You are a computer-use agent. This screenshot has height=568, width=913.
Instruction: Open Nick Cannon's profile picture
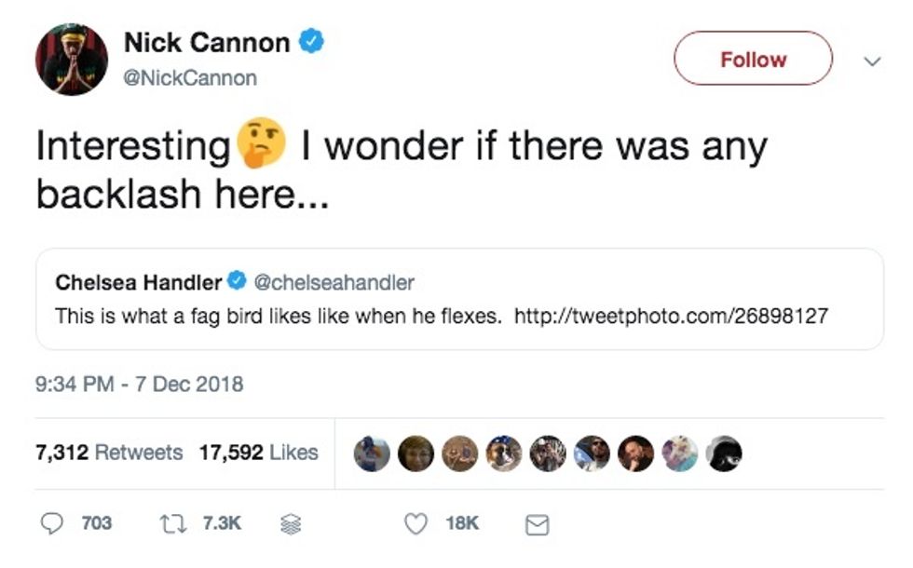pyautogui.click(x=72, y=59)
